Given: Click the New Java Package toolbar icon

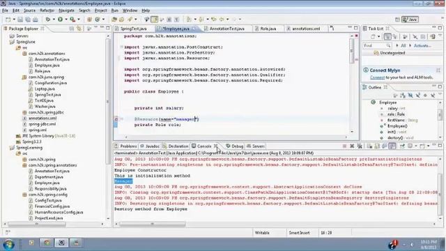Looking at the screenshot, I should (x=89, y=20).
